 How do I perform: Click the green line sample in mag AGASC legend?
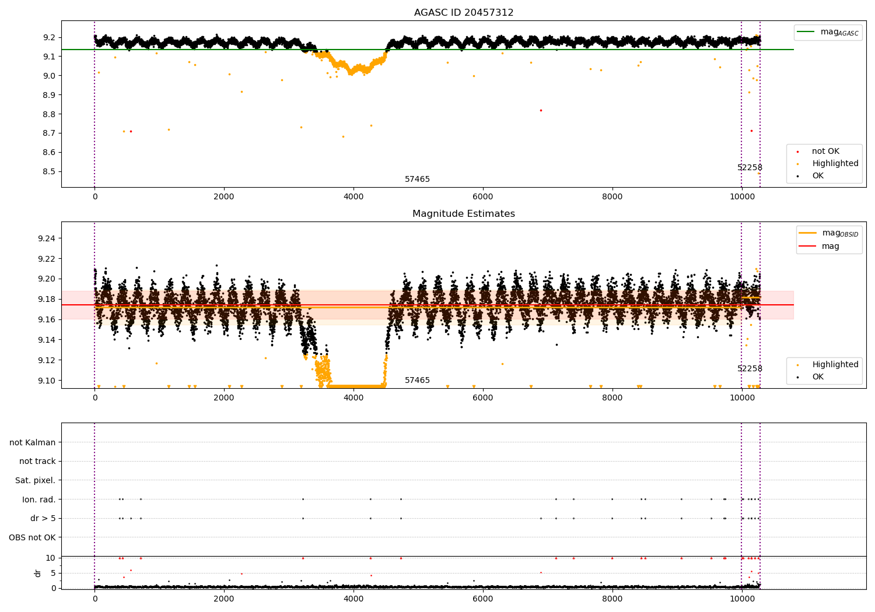point(806,32)
